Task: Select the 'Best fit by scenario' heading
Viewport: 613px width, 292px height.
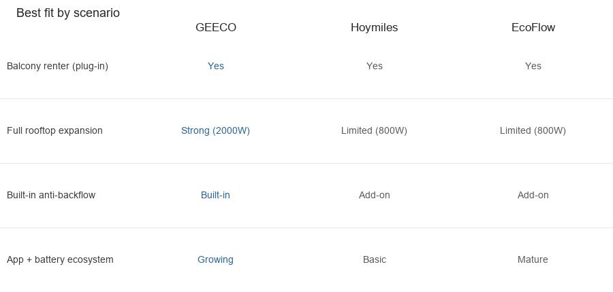Action: click(68, 13)
